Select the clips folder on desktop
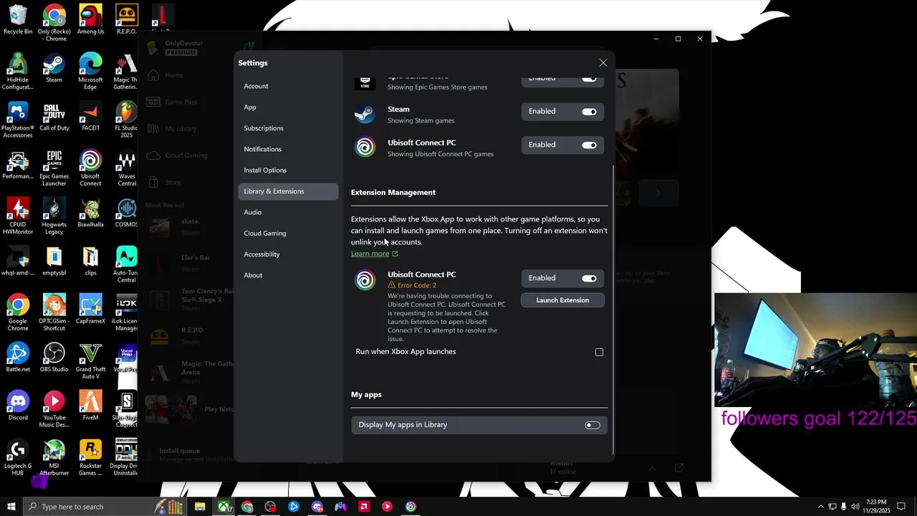This screenshot has width=917, height=516. [90, 262]
